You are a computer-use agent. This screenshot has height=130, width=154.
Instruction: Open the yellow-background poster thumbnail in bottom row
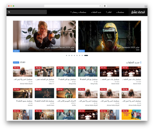click(131, 115)
